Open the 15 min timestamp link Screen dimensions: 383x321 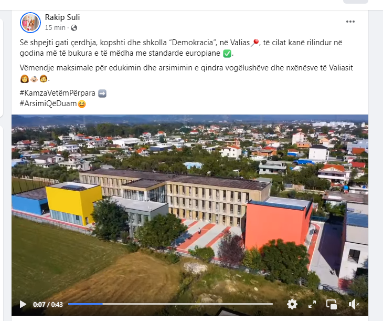[55, 28]
